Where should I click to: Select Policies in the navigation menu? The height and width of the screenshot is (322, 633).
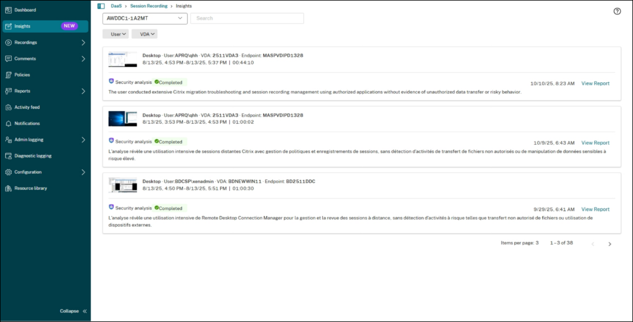22,75
